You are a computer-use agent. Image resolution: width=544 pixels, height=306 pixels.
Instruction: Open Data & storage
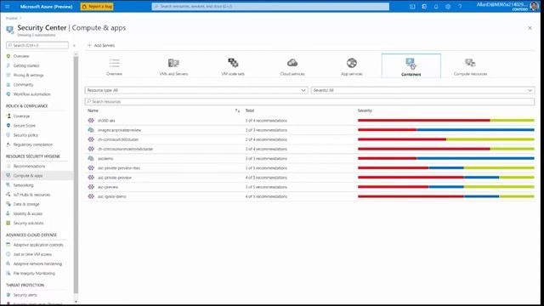(x=26, y=204)
